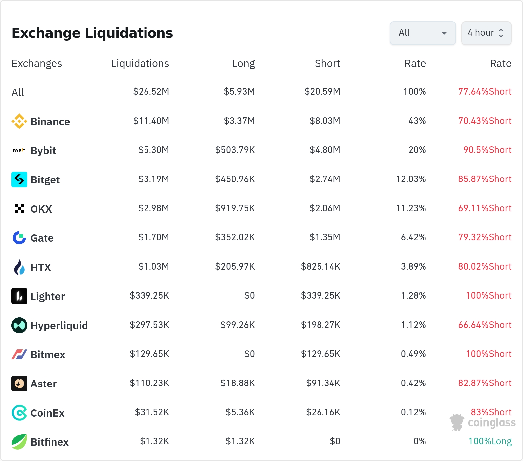Click the Liquidations column header

tap(140, 63)
